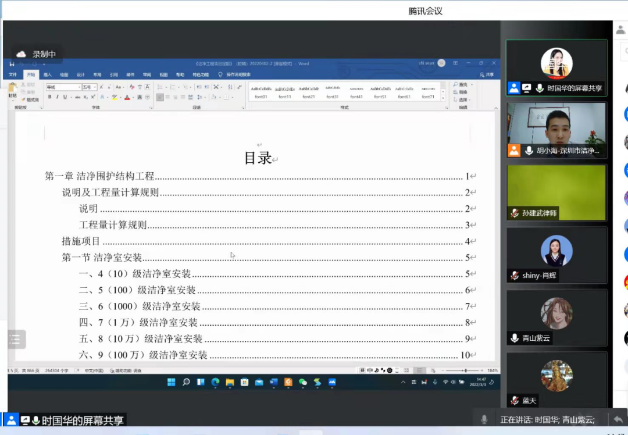Click the Underline icon in the ribbon
This screenshot has height=435, width=628.
[66, 97]
